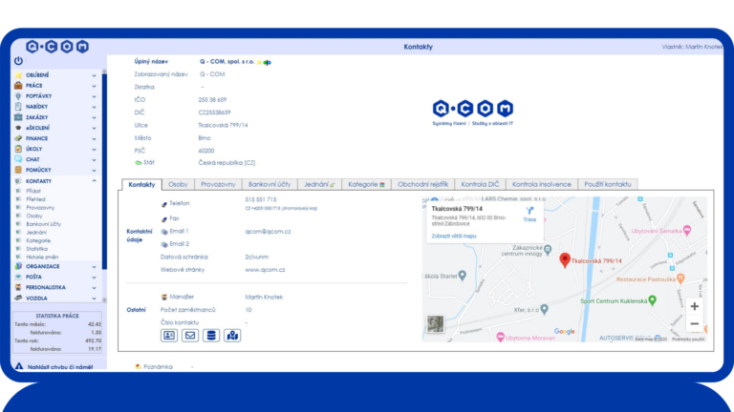Image resolution: width=734 pixels, height=412 pixels.
Task: Click Nahlásit chybu či námět link
Action: click(60, 367)
